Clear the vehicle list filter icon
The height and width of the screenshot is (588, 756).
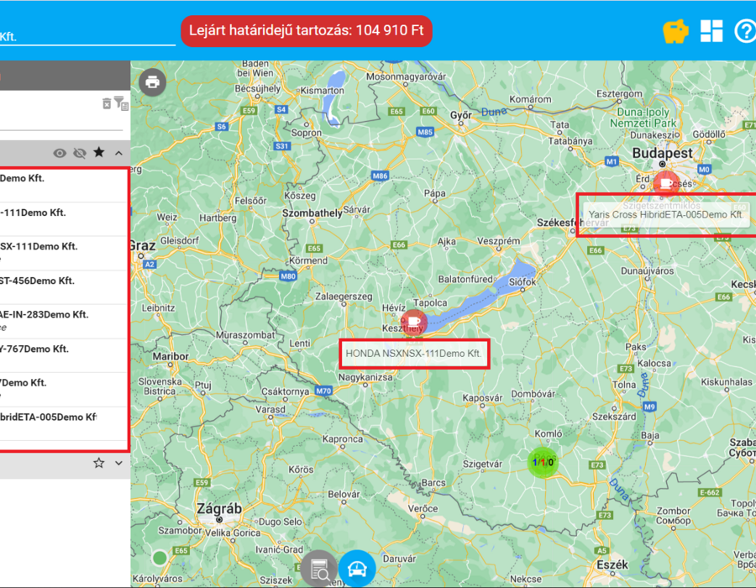107,103
